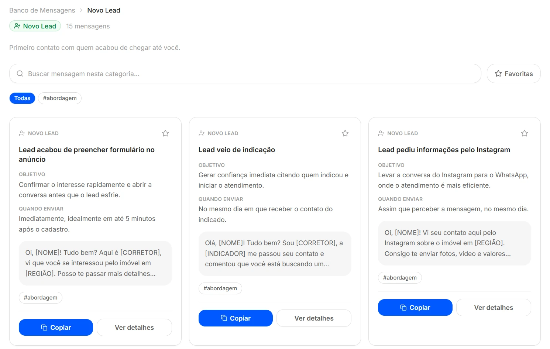Click message preview starting 'Olá, [NOME]! Tudo bem? Sou'
Viewport: 550px width, 349px height.
click(x=275, y=254)
